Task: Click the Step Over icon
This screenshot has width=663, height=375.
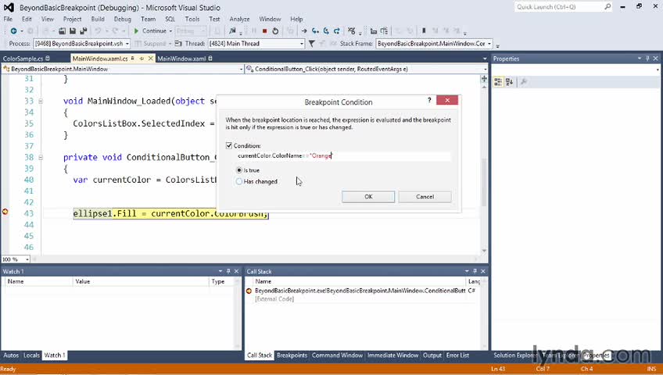Action: pos(326,30)
